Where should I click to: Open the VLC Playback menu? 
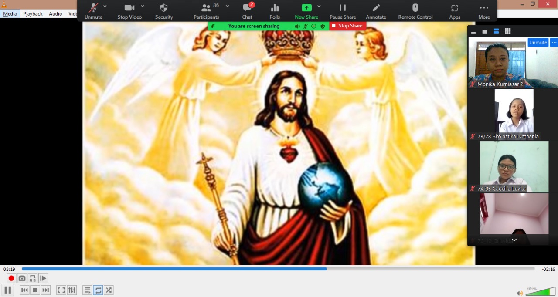click(33, 13)
